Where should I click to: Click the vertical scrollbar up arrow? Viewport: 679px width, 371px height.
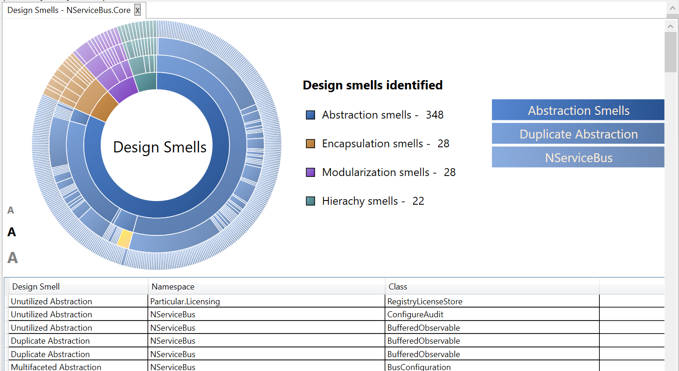pyautogui.click(x=671, y=26)
